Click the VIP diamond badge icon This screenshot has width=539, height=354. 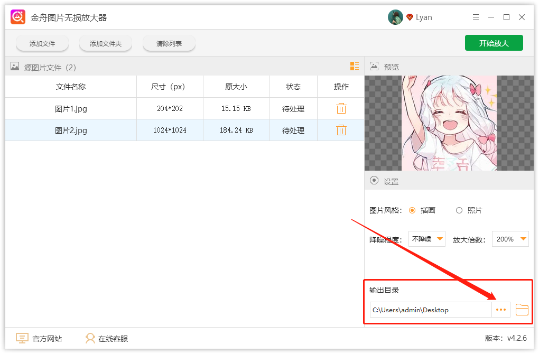click(410, 17)
